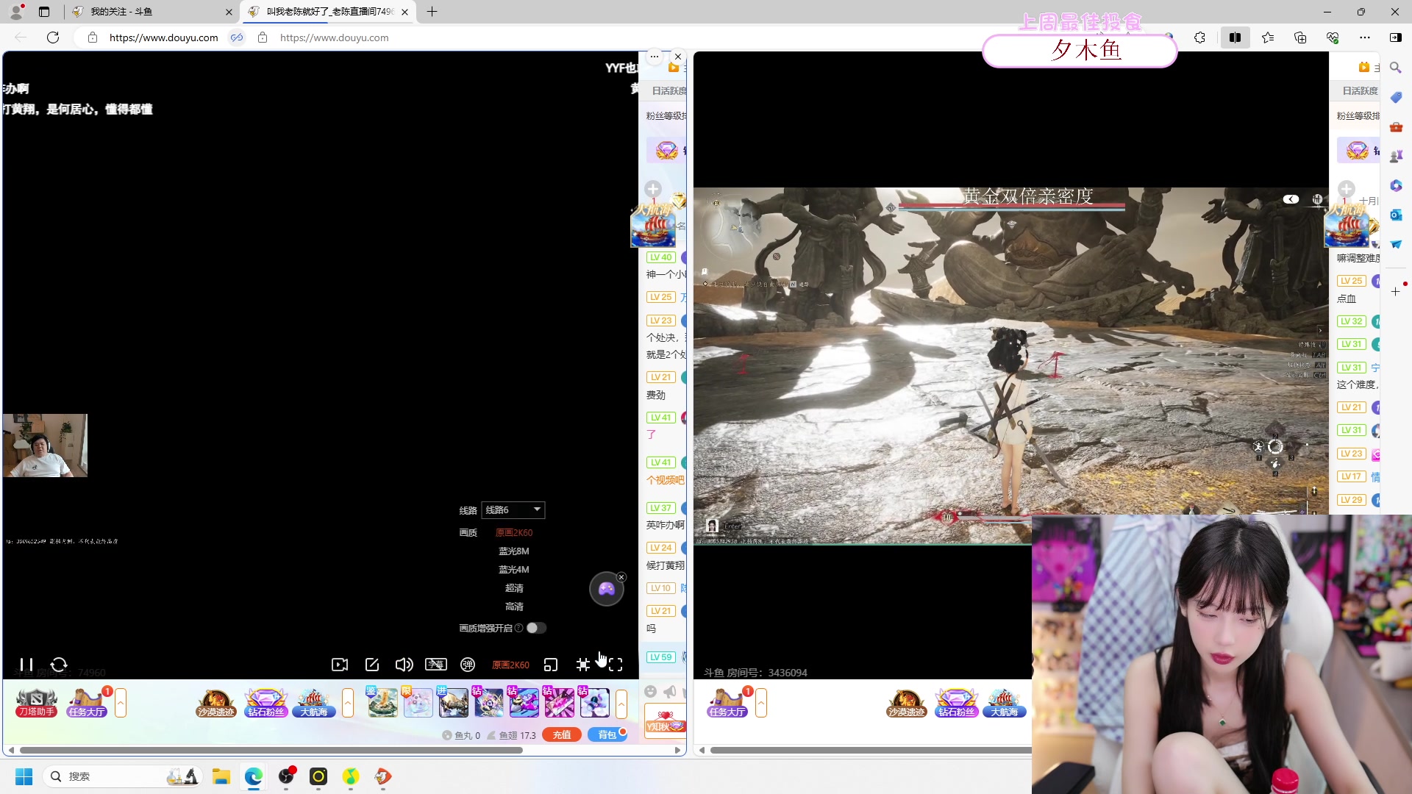Open browser extensions puzzle icon
Viewport: 1412px width, 794px height.
click(x=1199, y=37)
